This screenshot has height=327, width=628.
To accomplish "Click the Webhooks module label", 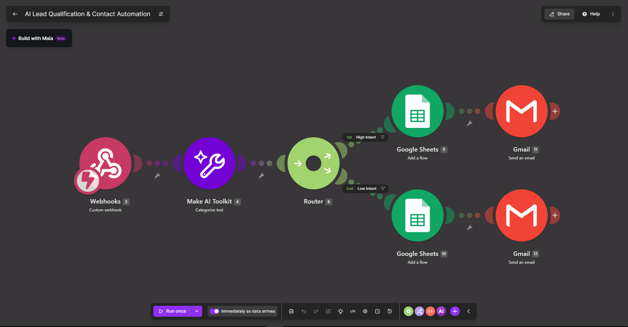I will [x=105, y=201].
